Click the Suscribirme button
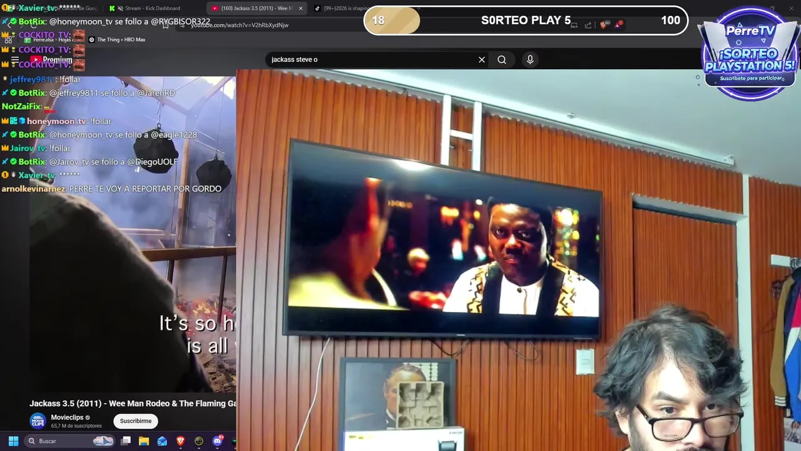801x451 pixels. (x=136, y=421)
